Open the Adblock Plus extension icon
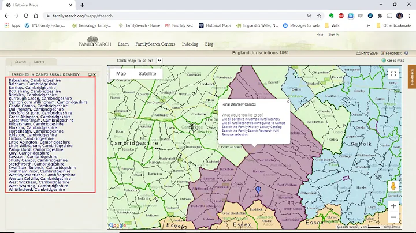The image size is (416, 233). point(341,16)
